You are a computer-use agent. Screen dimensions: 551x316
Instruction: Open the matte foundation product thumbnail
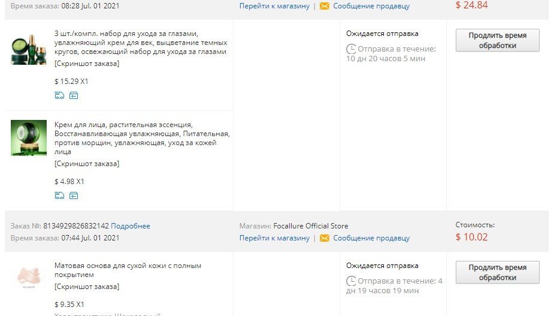point(28,277)
